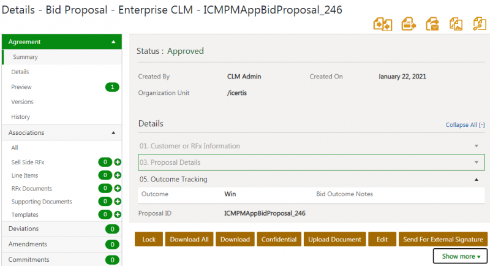Collapse the Outcome Tracking section
This screenshot has height=266, width=490.
(x=476, y=180)
